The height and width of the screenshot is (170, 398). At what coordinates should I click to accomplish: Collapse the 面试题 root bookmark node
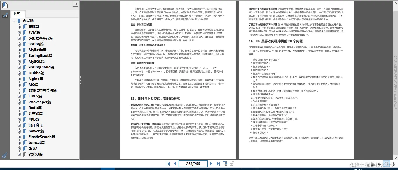pyautogui.click(x=14, y=21)
